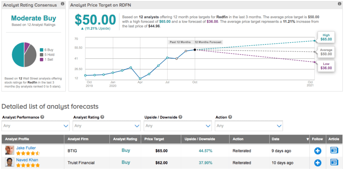Click the teal Buy legend swatch

[x=41, y=49]
